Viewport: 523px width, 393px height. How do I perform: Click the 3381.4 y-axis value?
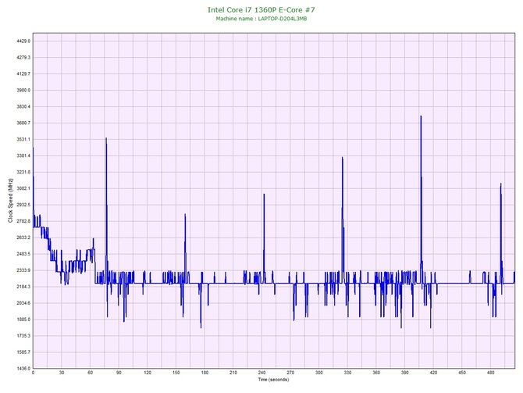[x=23, y=155]
